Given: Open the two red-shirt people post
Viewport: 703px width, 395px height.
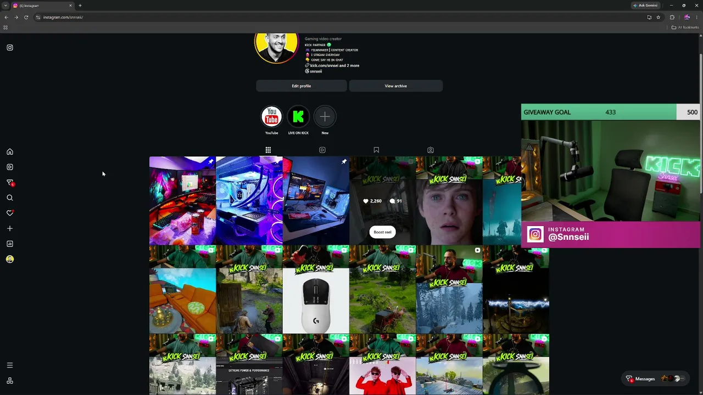Looking at the screenshot, I should (383, 365).
